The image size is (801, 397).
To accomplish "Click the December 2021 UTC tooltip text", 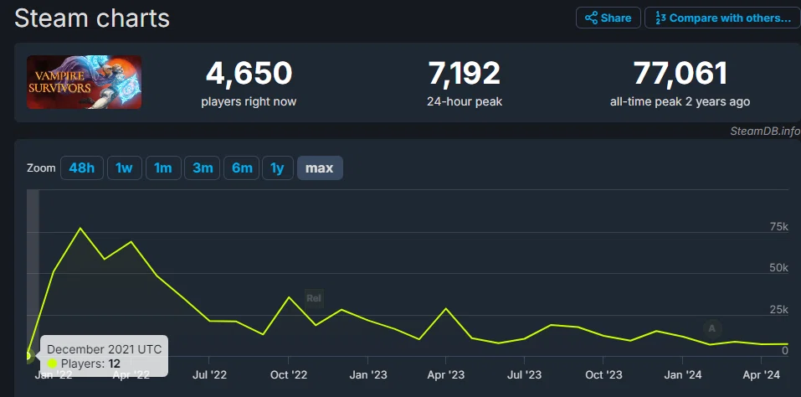I will click(105, 349).
